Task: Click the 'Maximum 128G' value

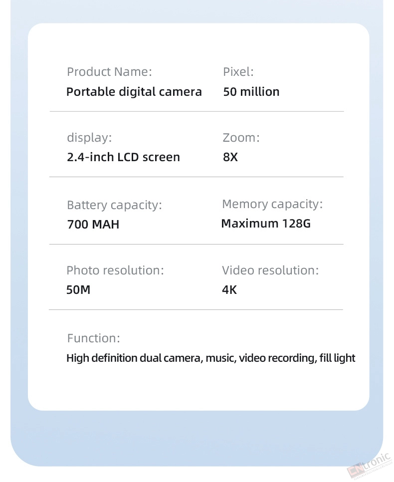Action: pyautogui.click(x=266, y=224)
